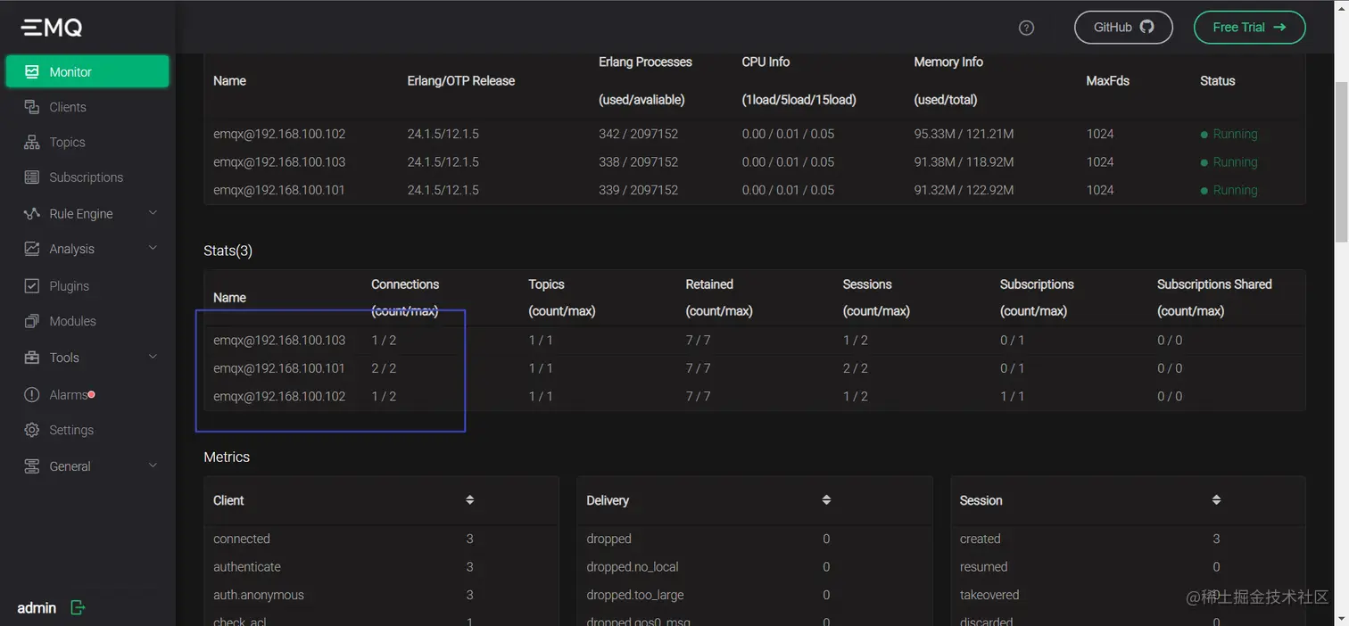This screenshot has width=1349, height=626.
Task: Click the Plugins checkbox icon
Action: coord(32,286)
